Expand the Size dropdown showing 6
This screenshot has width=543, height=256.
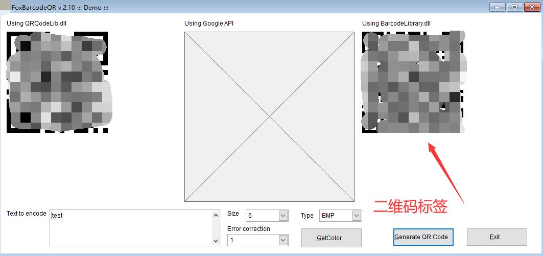283,216
